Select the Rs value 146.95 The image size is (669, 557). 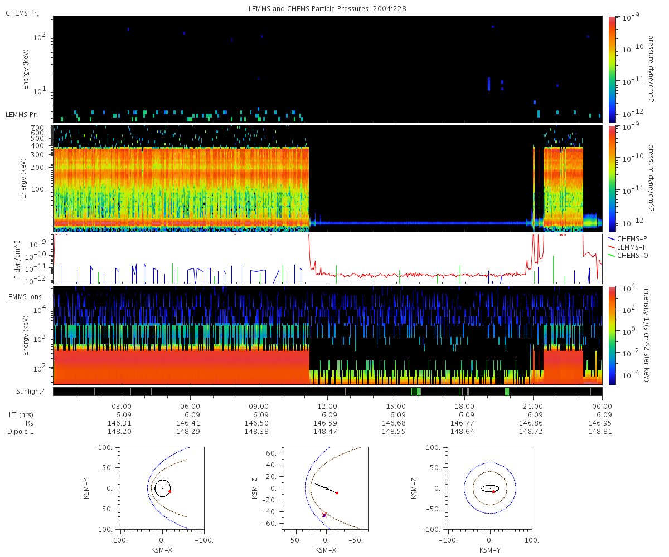click(x=599, y=423)
